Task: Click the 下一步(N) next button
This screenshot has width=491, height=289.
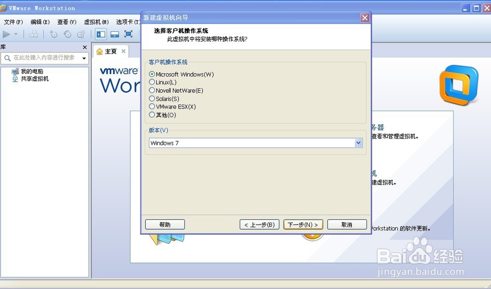Action: (303, 225)
